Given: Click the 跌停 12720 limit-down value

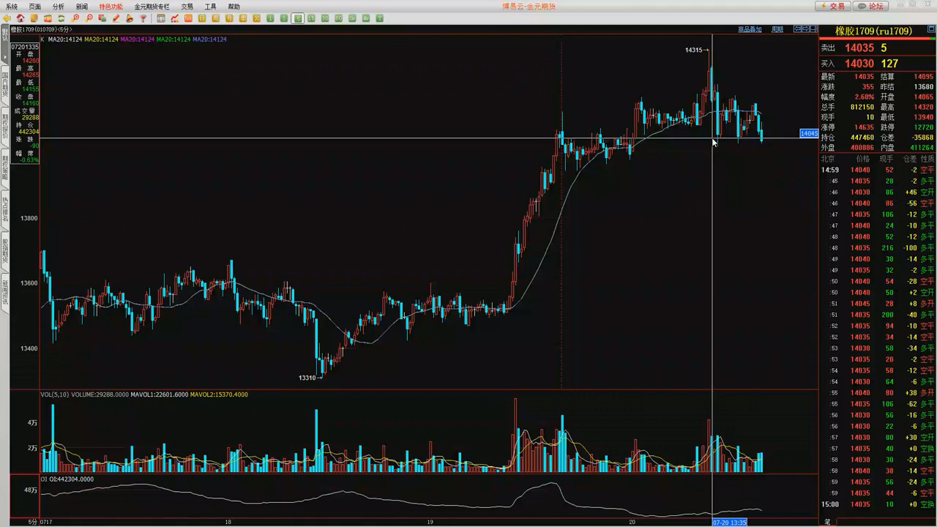Looking at the screenshot, I should click(x=923, y=127).
